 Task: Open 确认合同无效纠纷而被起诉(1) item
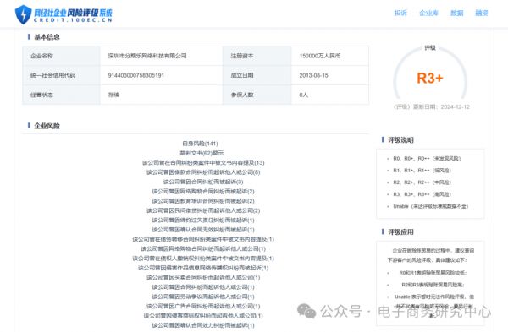tap(203, 230)
